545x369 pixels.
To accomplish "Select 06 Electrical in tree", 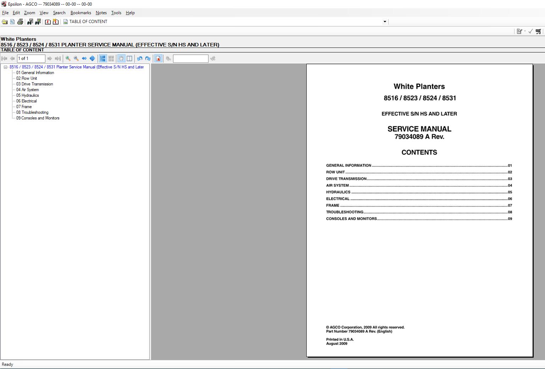I will (x=26, y=101).
